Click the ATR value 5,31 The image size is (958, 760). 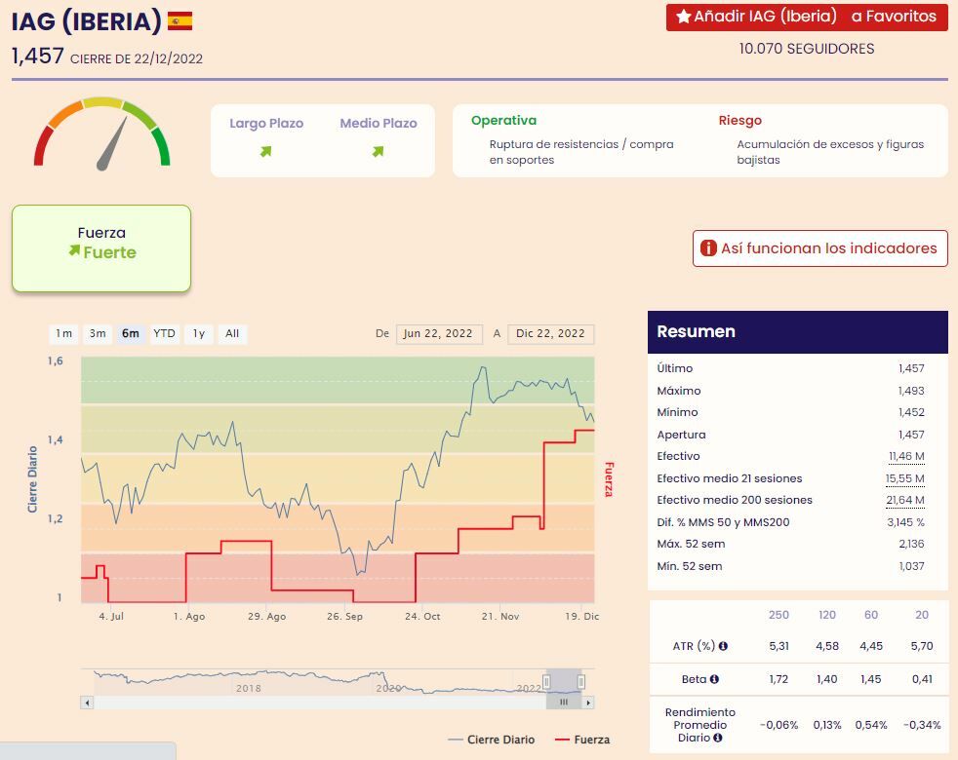click(778, 646)
